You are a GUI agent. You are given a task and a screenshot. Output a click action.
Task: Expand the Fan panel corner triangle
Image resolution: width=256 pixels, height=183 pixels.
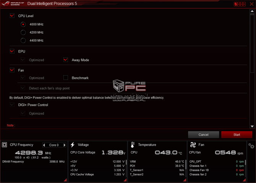tap(245, 180)
